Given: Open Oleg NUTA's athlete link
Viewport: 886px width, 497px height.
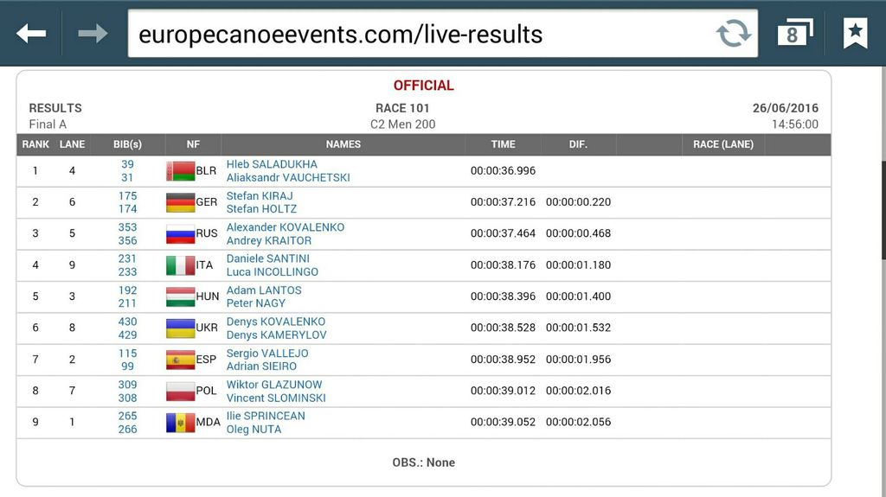Looking at the screenshot, I should coord(254,430).
